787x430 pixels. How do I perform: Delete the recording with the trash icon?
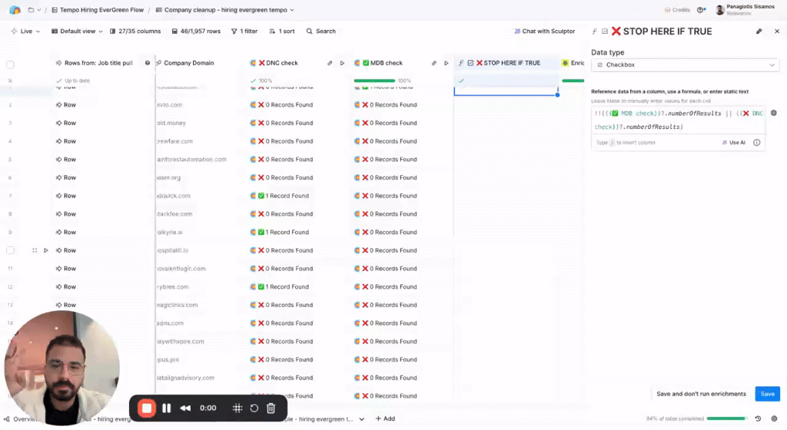(x=271, y=408)
